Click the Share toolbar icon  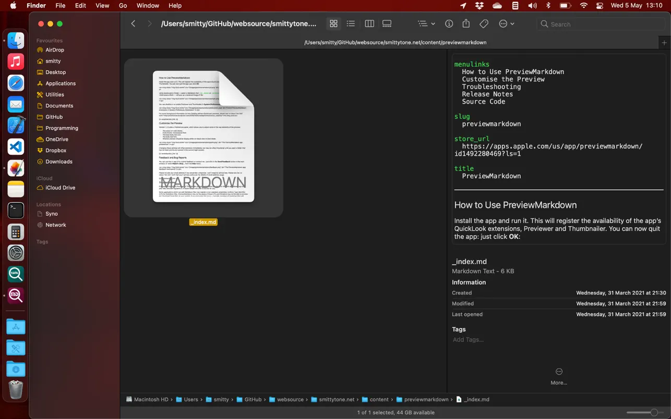click(x=466, y=24)
